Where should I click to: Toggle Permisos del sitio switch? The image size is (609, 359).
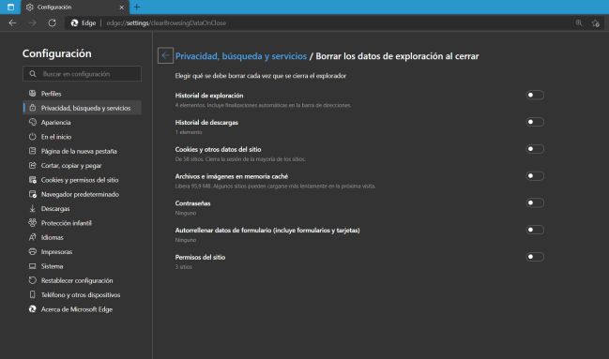click(535, 257)
